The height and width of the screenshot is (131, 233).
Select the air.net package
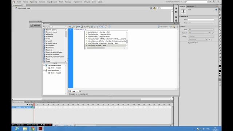[x=48, y=39]
